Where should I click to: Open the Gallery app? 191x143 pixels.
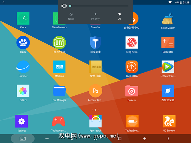pyautogui.click(x=23, y=91)
